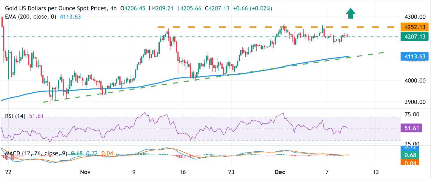Click the 23 date marker on time axis
The width and height of the screenshot is (431, 182).
point(232,172)
